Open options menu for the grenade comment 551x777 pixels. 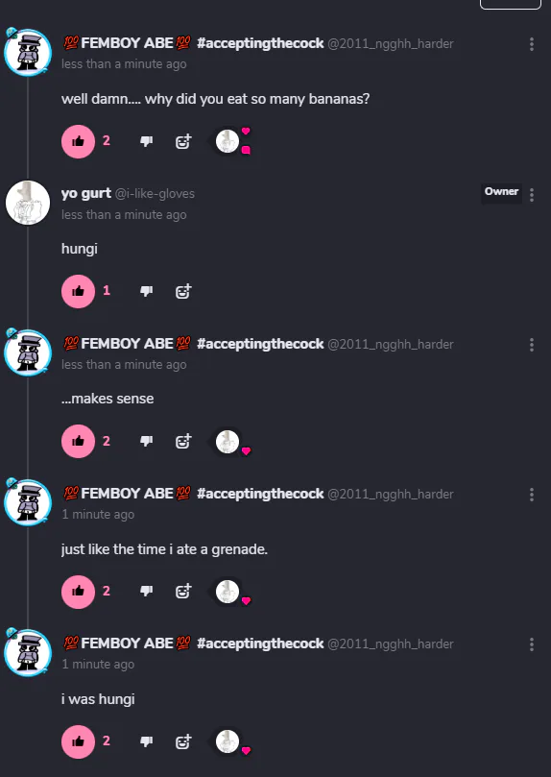[532, 495]
